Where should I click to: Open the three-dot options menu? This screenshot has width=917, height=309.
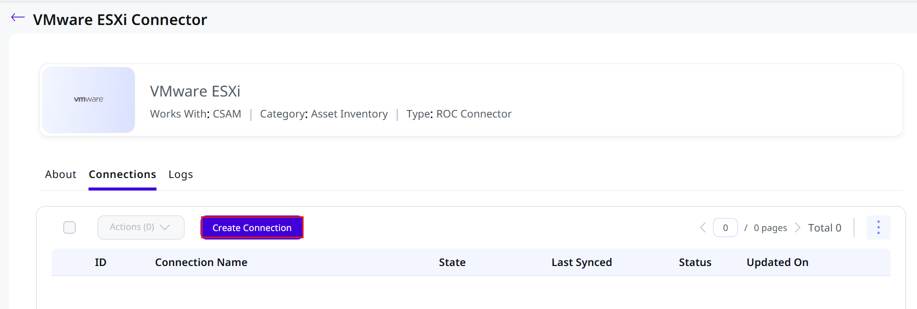pyautogui.click(x=878, y=227)
